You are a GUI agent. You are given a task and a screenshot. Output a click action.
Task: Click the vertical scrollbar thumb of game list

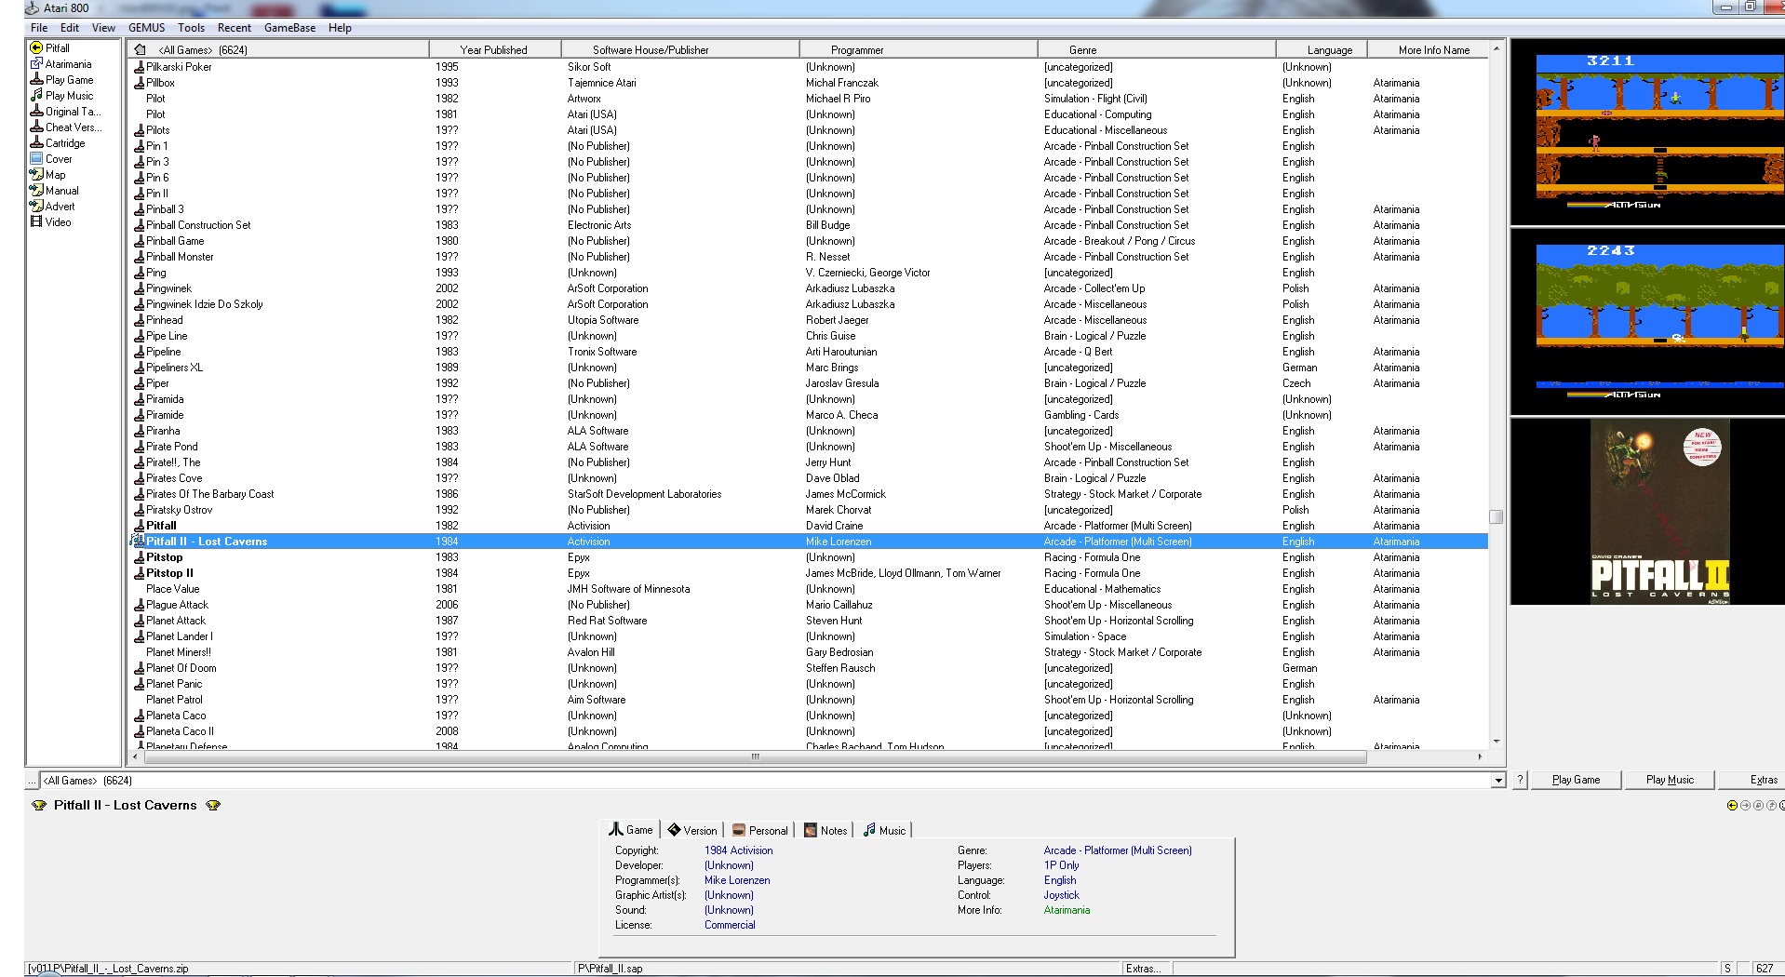tap(1496, 516)
